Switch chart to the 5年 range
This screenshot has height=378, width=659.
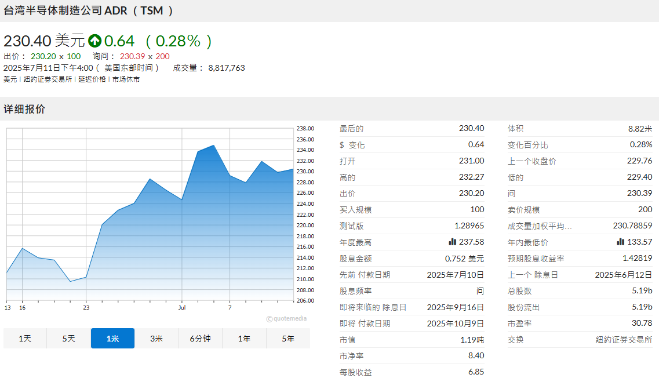click(x=288, y=339)
